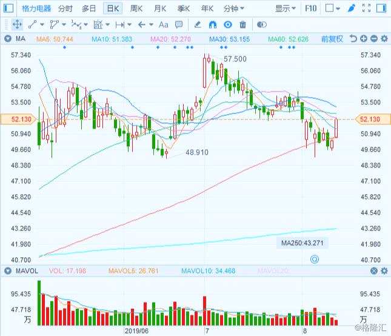Screen dimensions: 391x336
Task: Click the drag handle at toolbar's left edge
Action: click(7, 25)
